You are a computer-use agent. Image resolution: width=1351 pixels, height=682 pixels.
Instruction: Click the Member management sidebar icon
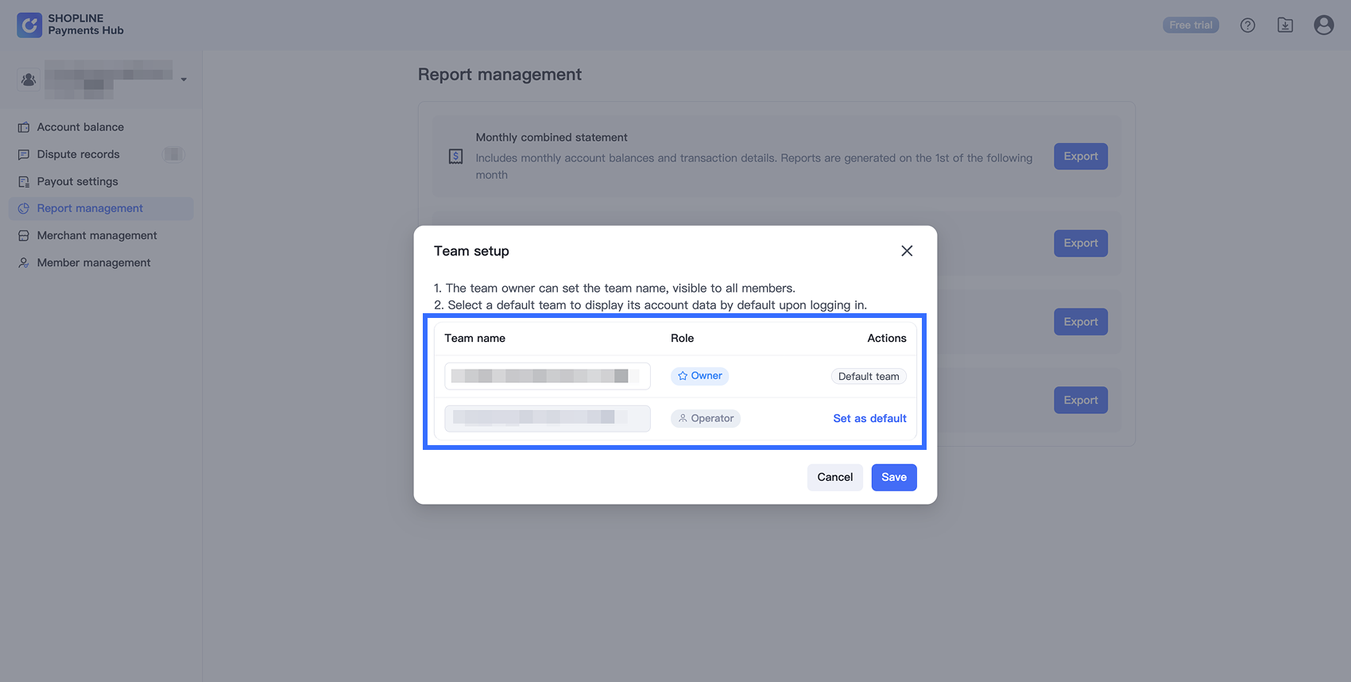tap(24, 262)
